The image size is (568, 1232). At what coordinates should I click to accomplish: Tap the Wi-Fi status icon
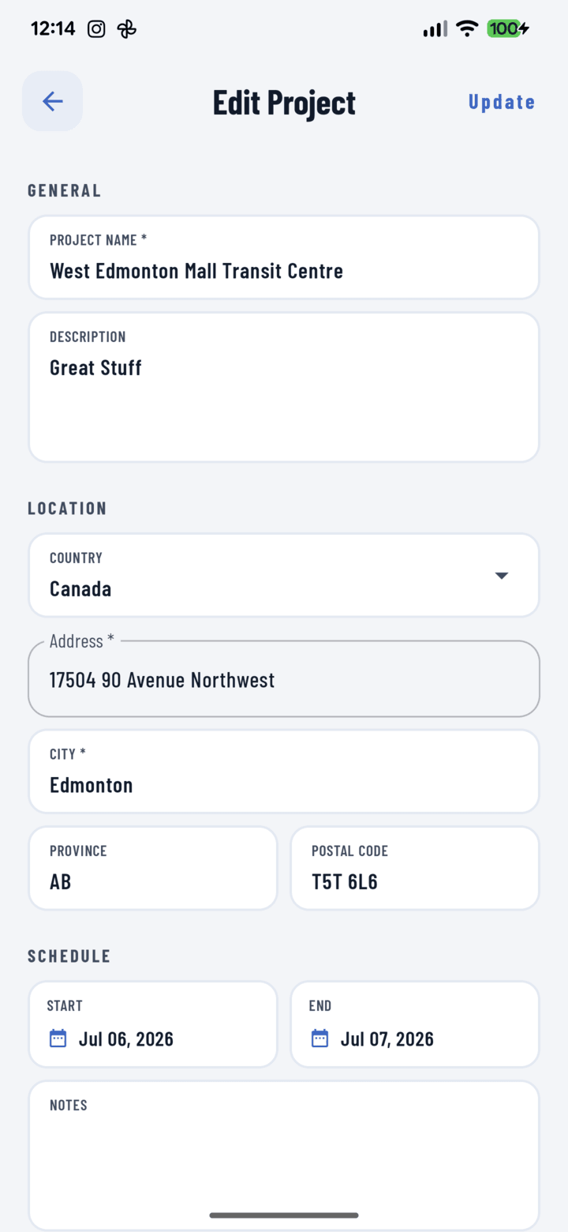467,29
